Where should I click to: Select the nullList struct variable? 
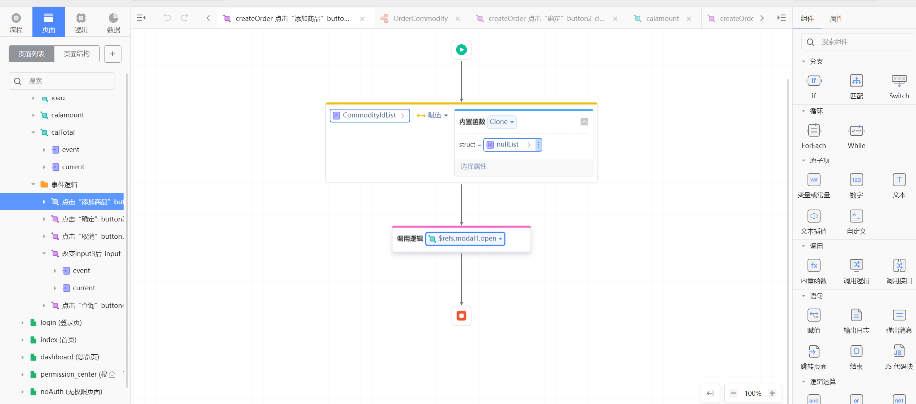[509, 145]
